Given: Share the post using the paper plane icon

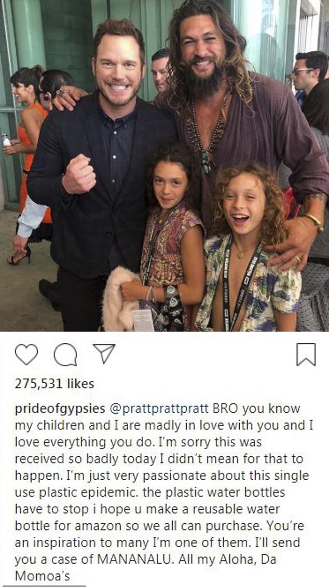Looking at the screenshot, I should coord(104,354).
